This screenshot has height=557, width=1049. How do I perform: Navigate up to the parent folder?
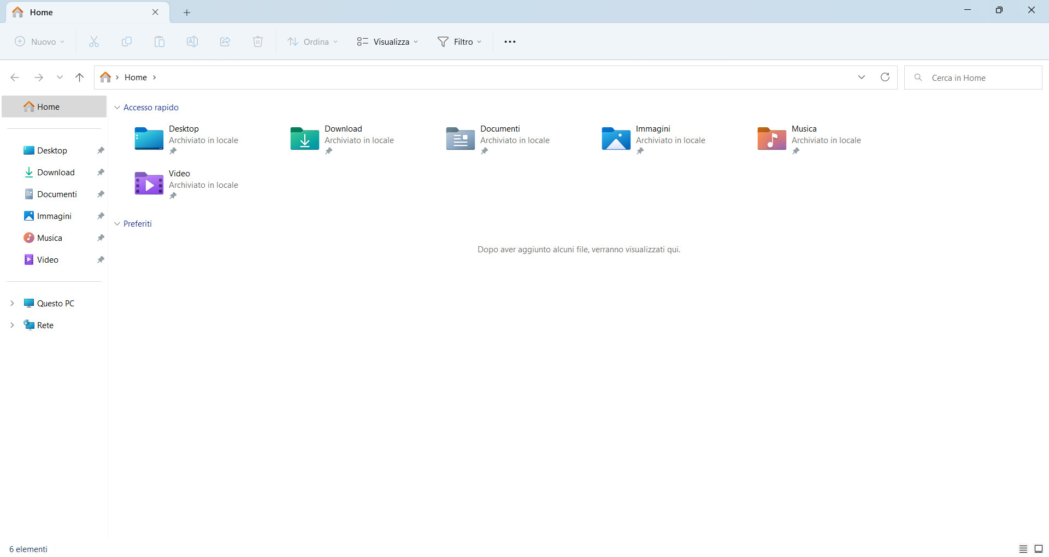(x=79, y=77)
